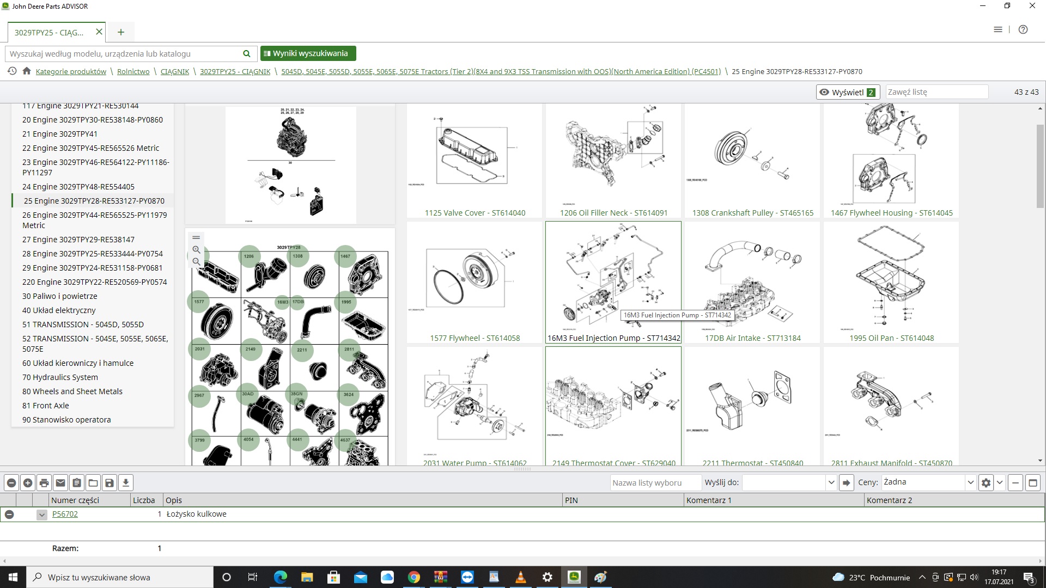Image resolution: width=1046 pixels, height=588 pixels.
Task: Sort by the Numer części column header
Action: click(90, 500)
